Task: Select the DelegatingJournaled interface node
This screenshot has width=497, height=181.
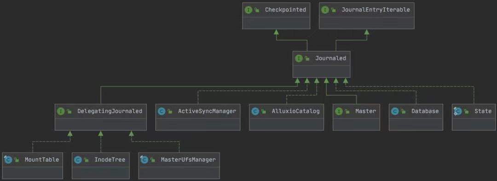Action: [101, 117]
